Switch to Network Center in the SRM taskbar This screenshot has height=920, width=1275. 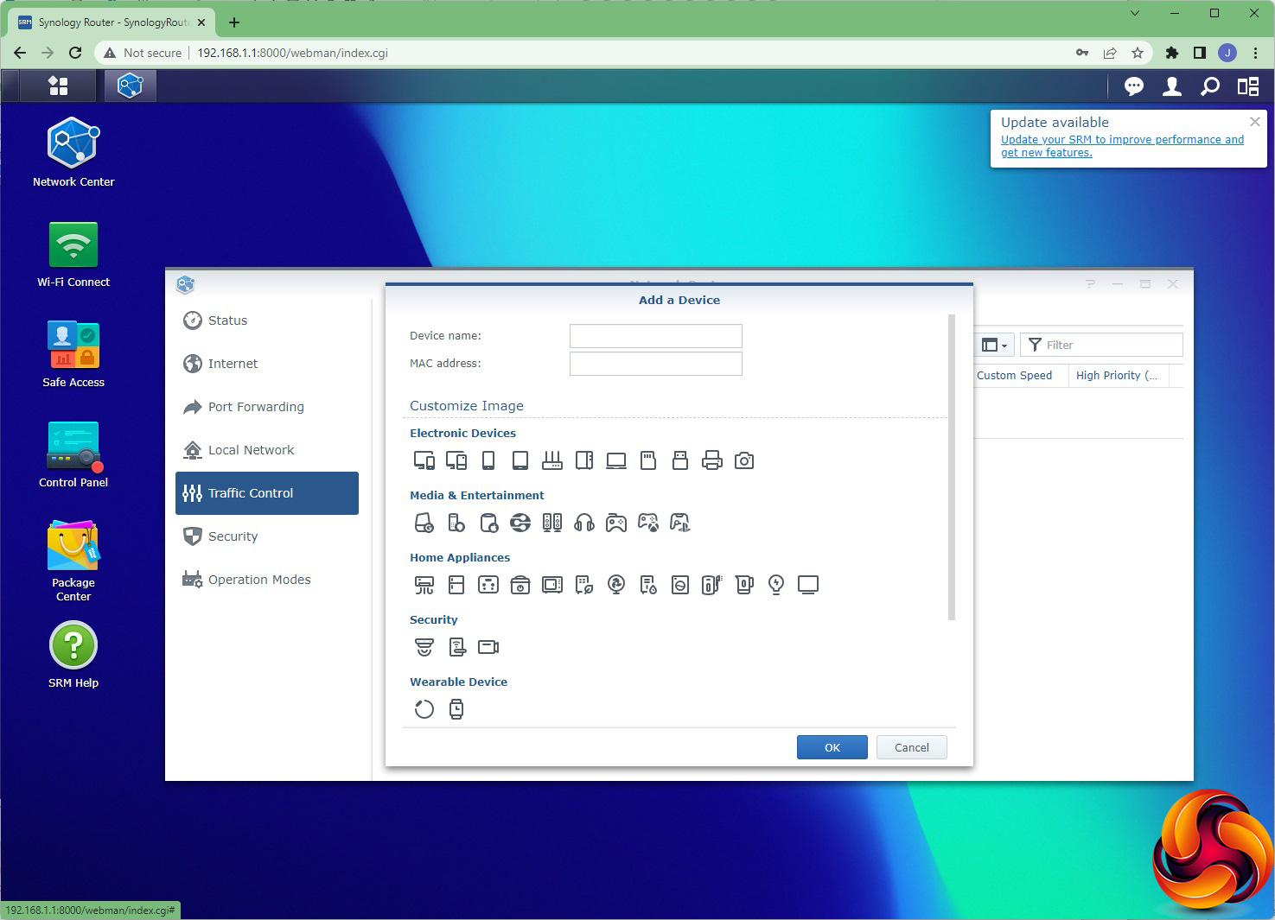[x=131, y=86]
